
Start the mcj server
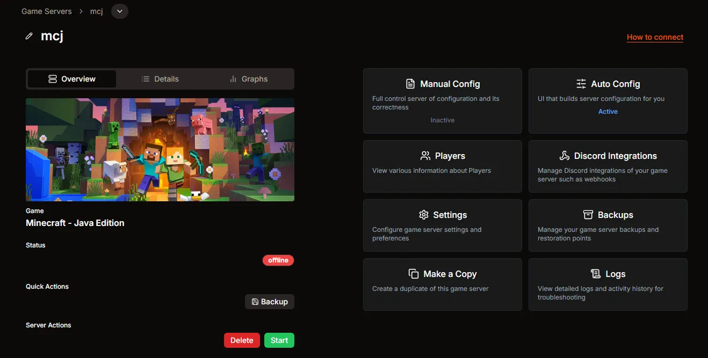click(279, 340)
